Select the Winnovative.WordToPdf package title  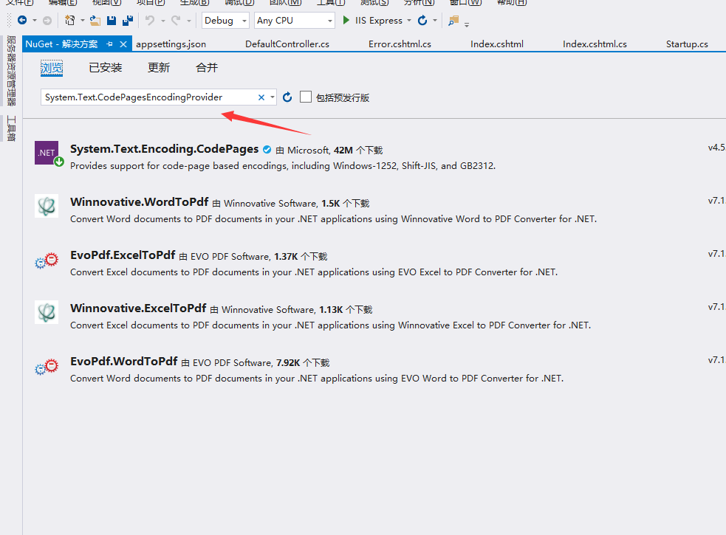point(140,201)
